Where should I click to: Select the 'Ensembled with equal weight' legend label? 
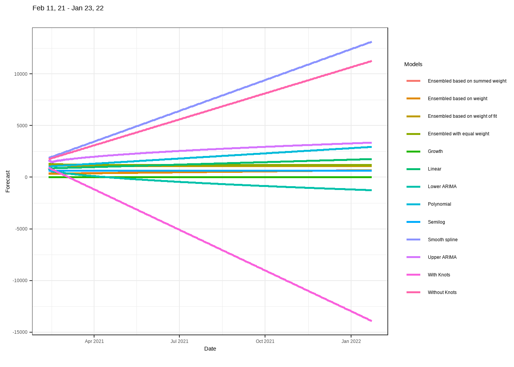pos(458,134)
